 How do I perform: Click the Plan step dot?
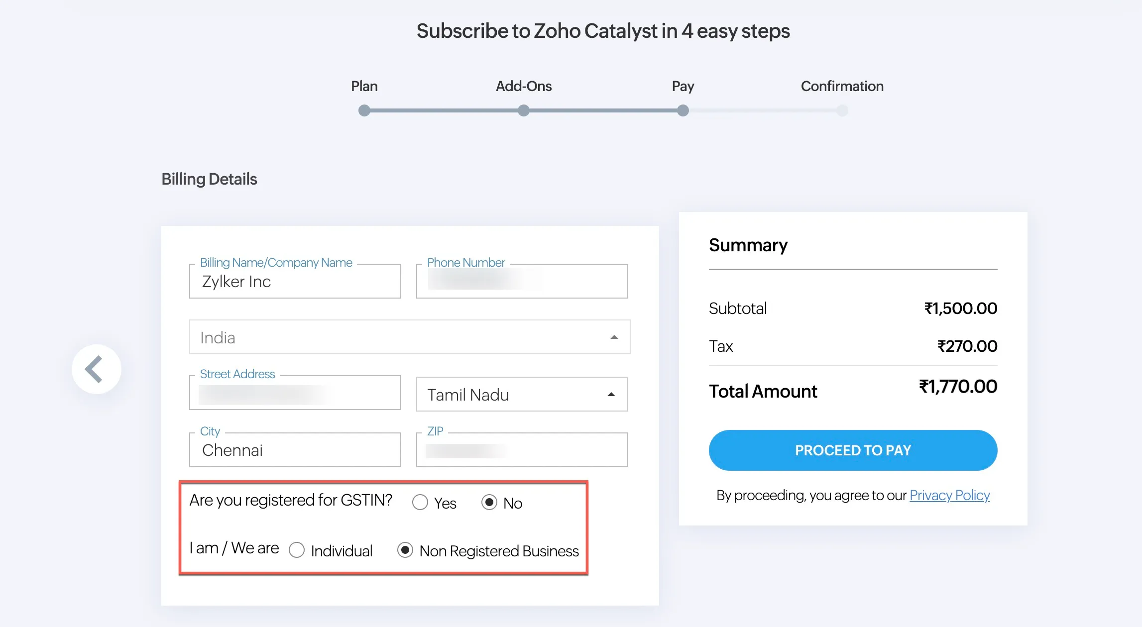click(x=364, y=110)
